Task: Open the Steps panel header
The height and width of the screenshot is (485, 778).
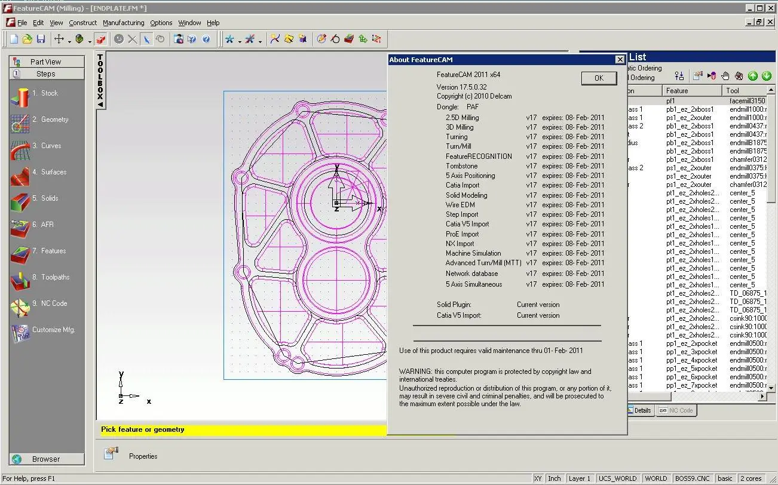Action: pos(47,74)
